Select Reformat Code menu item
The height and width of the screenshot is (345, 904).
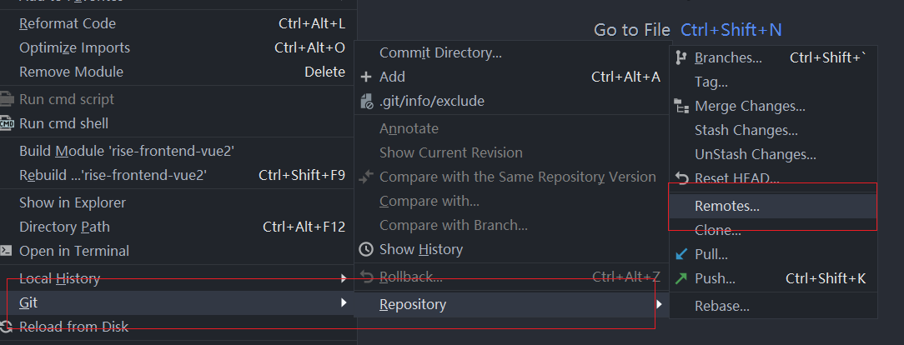[x=178, y=23]
